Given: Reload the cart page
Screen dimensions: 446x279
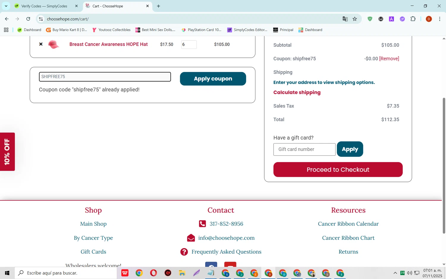Looking at the screenshot, I should pos(28,19).
